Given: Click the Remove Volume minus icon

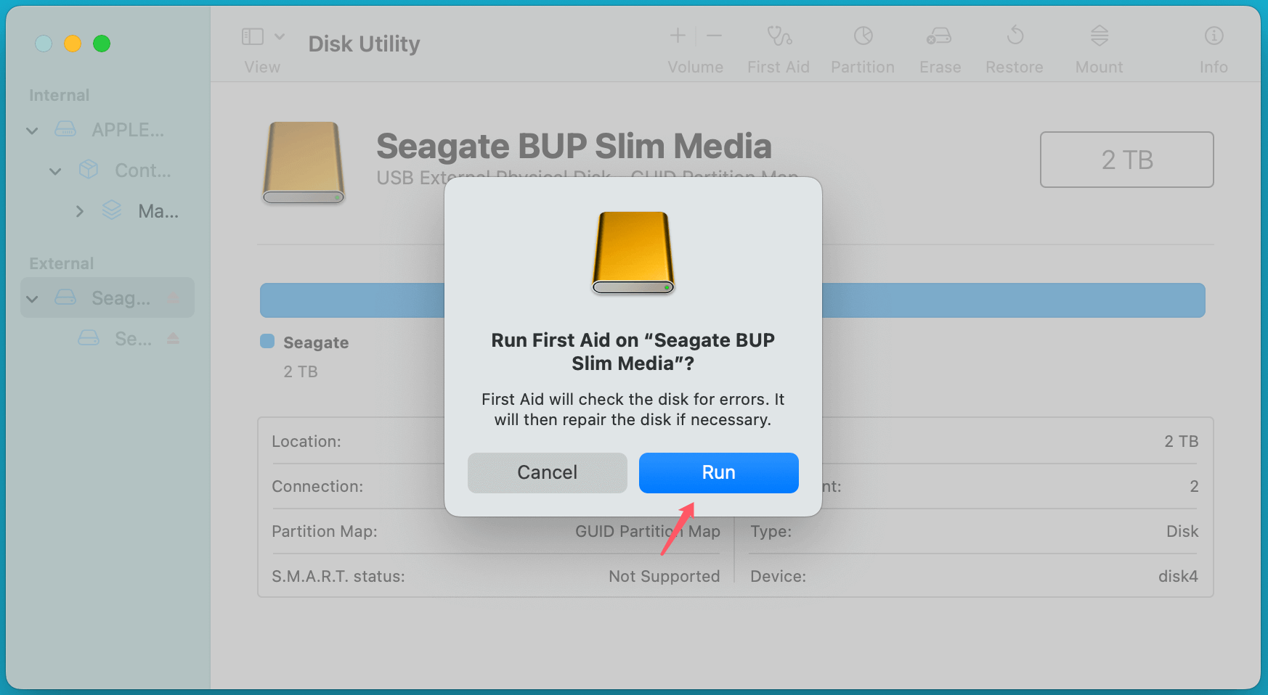Looking at the screenshot, I should (713, 35).
